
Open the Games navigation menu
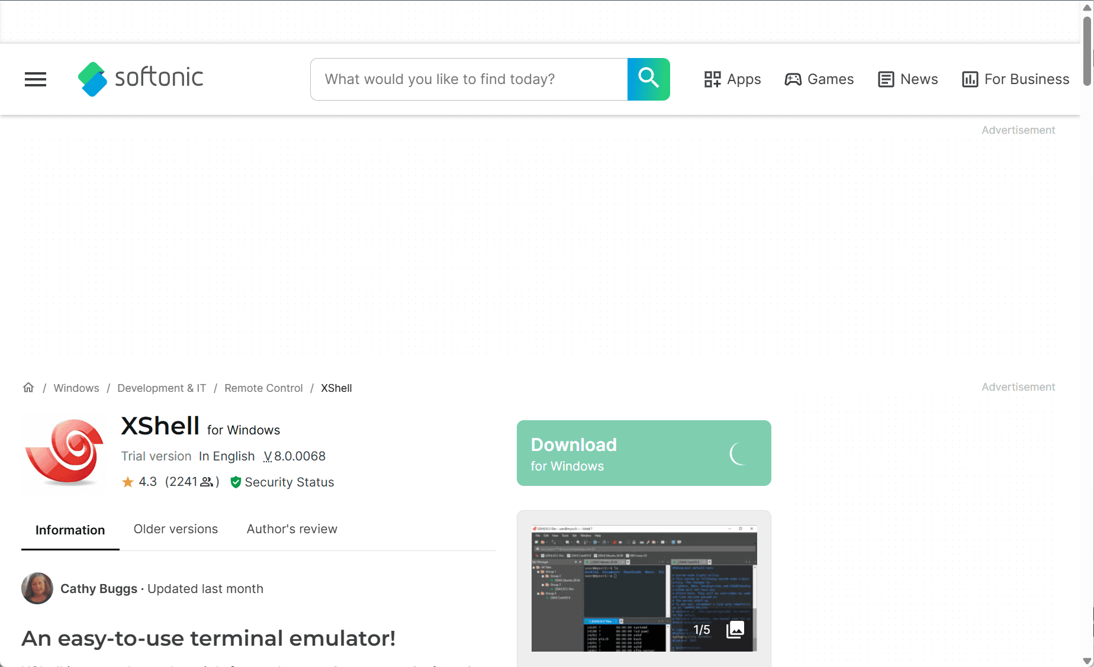[819, 79]
